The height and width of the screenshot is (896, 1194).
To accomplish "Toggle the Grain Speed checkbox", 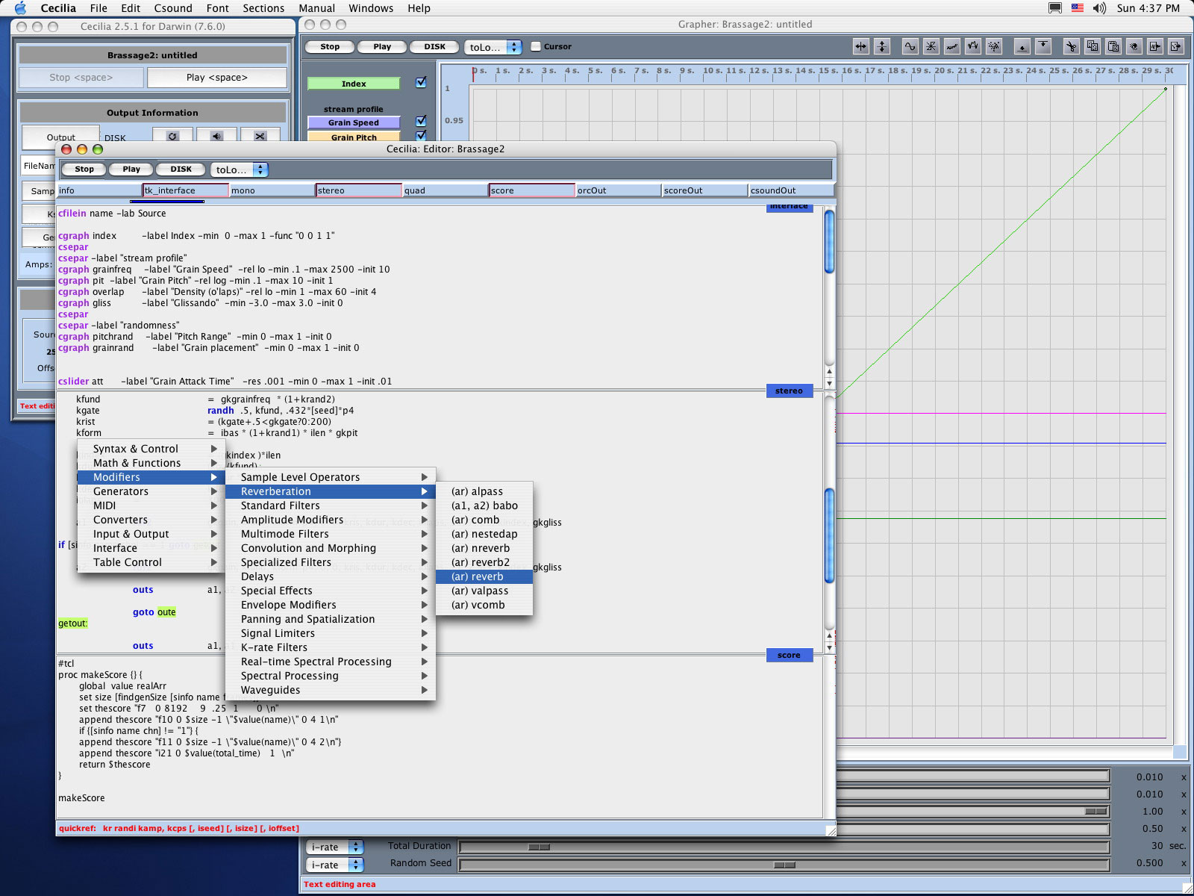I will click(421, 121).
